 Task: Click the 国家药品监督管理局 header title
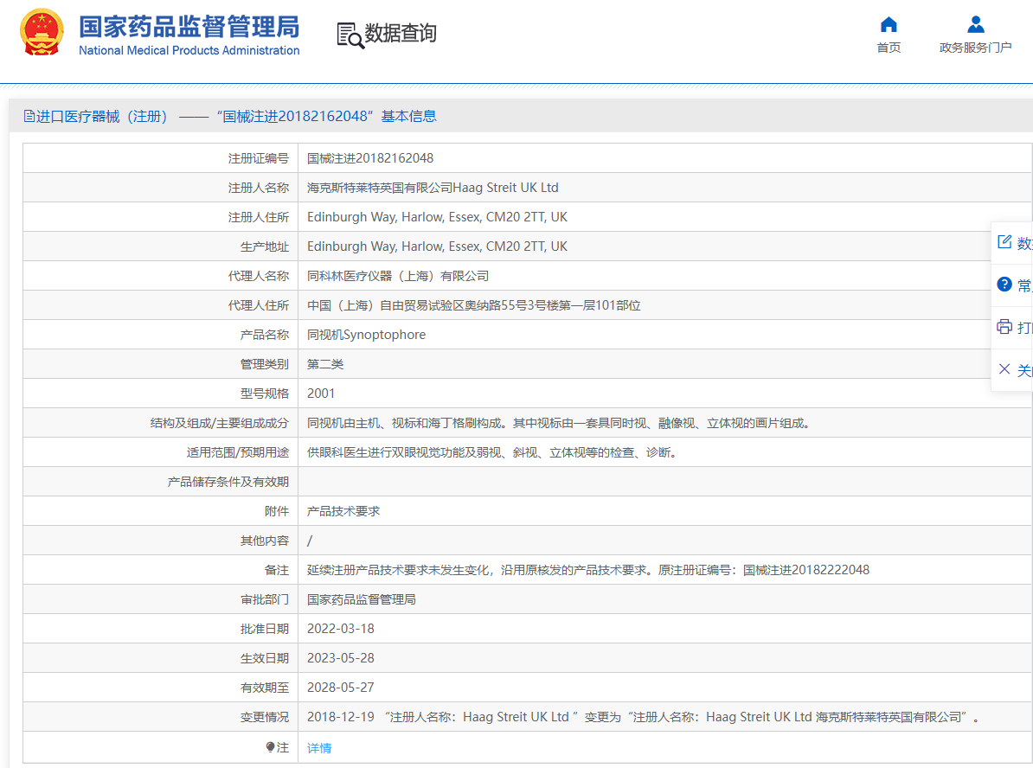point(189,27)
